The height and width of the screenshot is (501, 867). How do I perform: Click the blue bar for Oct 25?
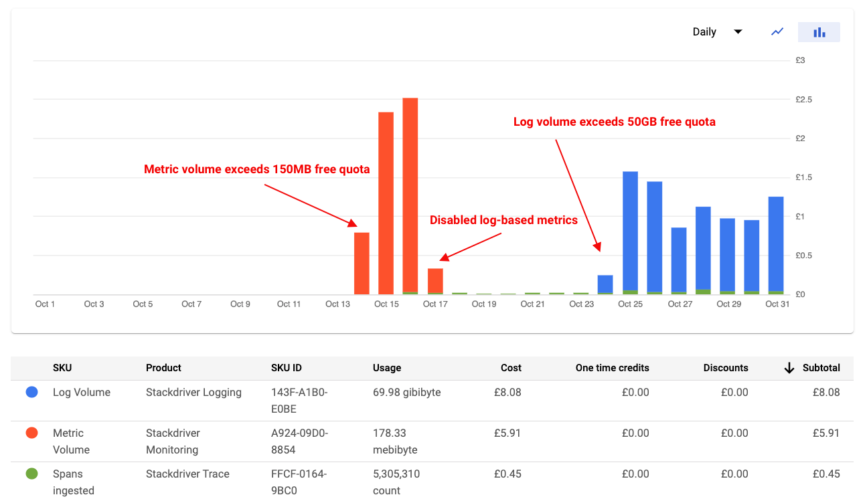pyautogui.click(x=630, y=231)
